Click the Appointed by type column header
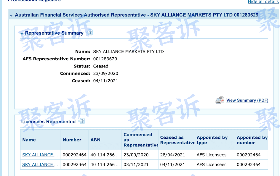The height and width of the screenshot is (176, 280). pos(215,140)
